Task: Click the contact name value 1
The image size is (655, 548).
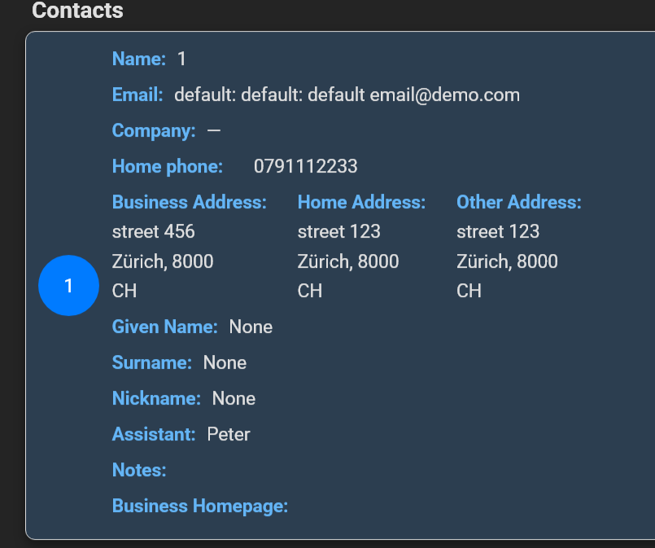Action: click(181, 59)
